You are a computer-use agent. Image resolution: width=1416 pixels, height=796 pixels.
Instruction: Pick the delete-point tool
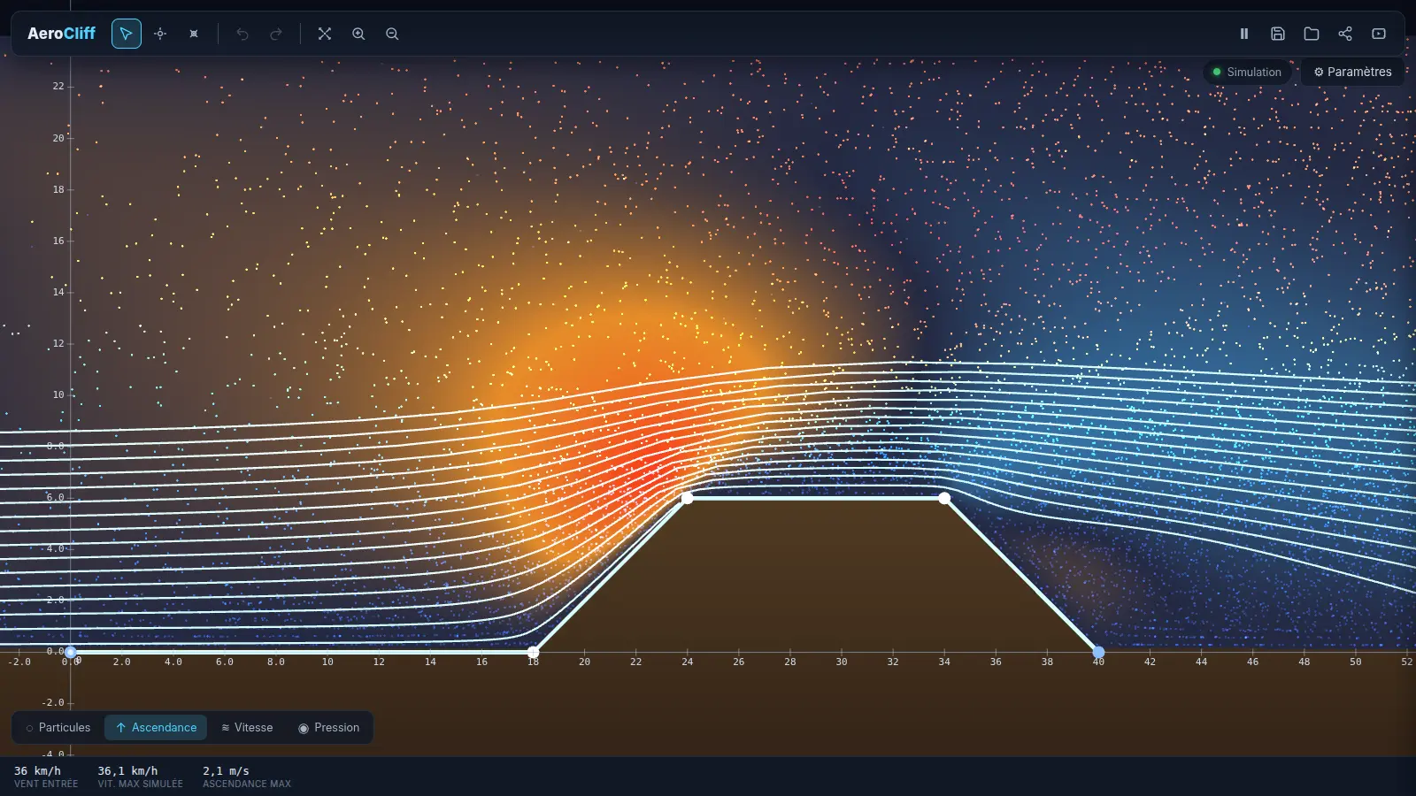pyautogui.click(x=194, y=34)
